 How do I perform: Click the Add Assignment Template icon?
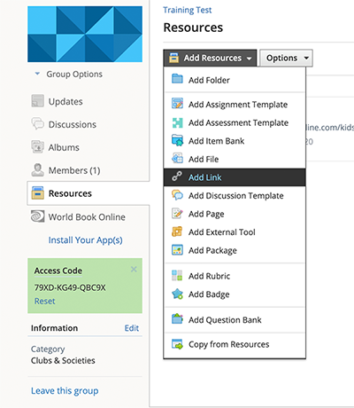177,104
